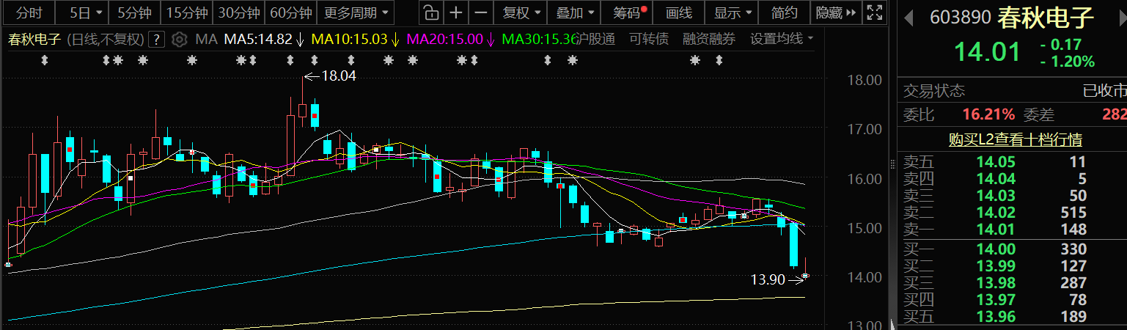Screen dimensions: 1127x330
Task: Select the 60分钟 period tab
Action: tap(290, 12)
